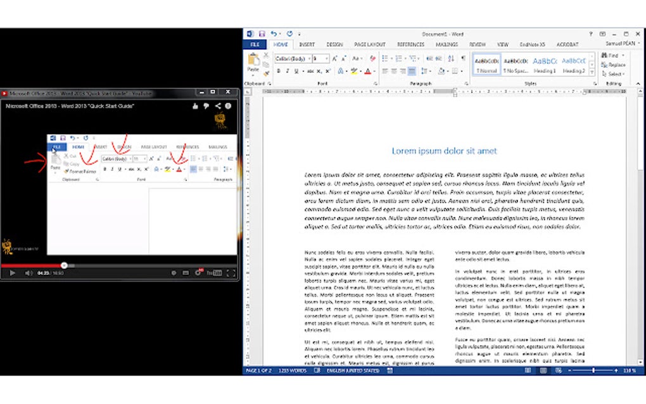Open the PAGE LAYOUT ribbon tab
This screenshot has height=404, width=646.
click(370, 44)
